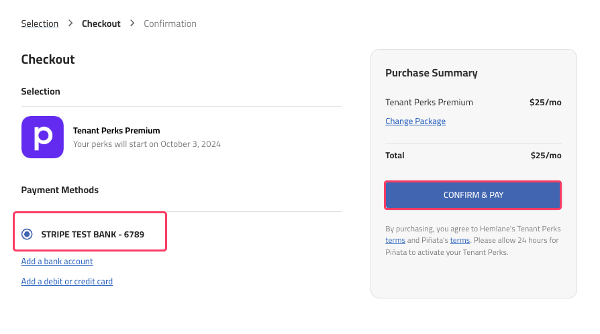Click Add a debit or credit card

[67, 282]
